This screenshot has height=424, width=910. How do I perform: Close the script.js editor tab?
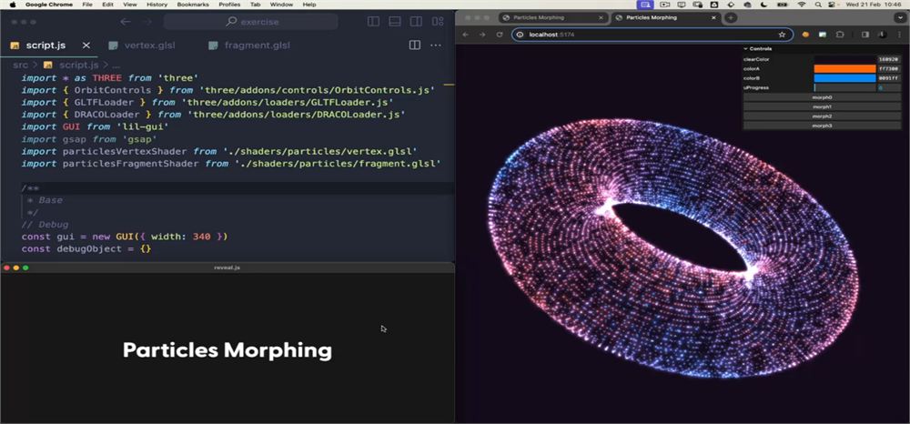(x=86, y=45)
